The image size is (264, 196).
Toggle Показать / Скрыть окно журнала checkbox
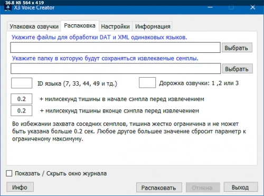click(x=9, y=173)
